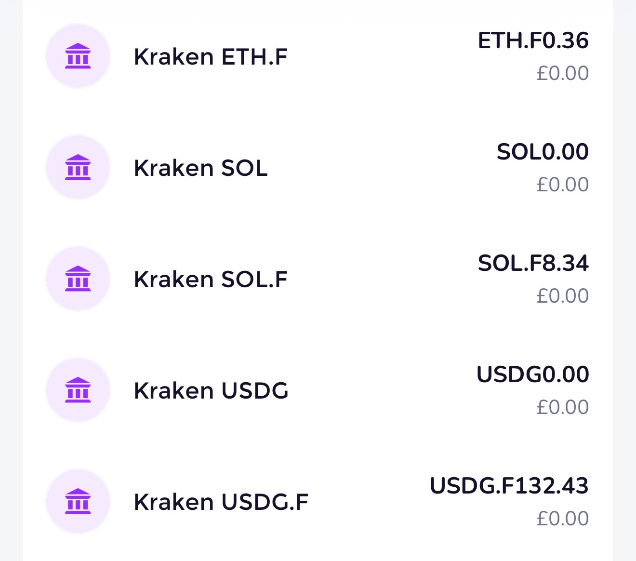Click the £0.00 value under ETH.F0.36
636x561 pixels.
coord(562,73)
